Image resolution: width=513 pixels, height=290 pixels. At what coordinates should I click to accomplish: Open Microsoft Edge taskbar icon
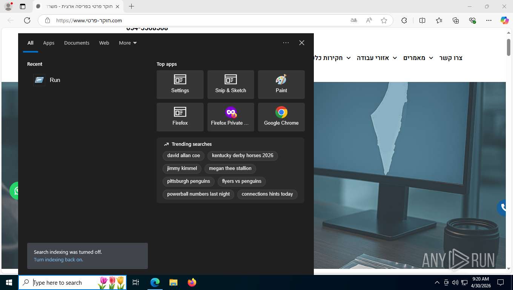pyautogui.click(x=155, y=282)
